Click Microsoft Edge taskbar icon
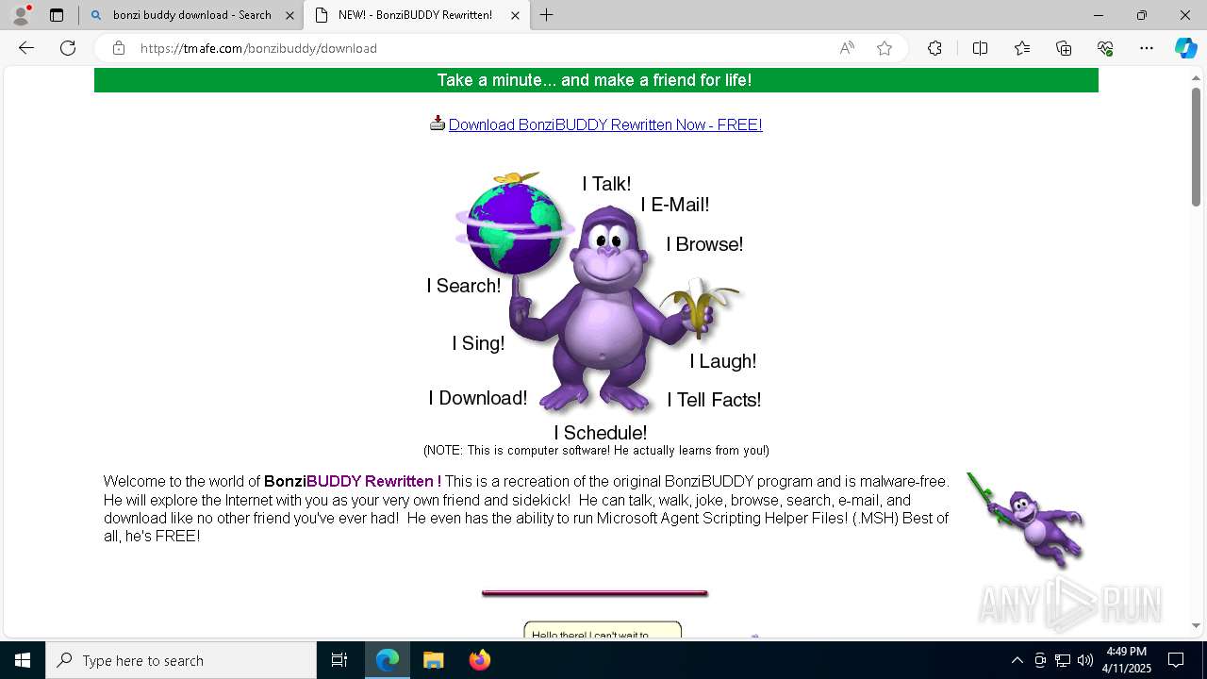This screenshot has height=679, width=1207. click(x=388, y=660)
